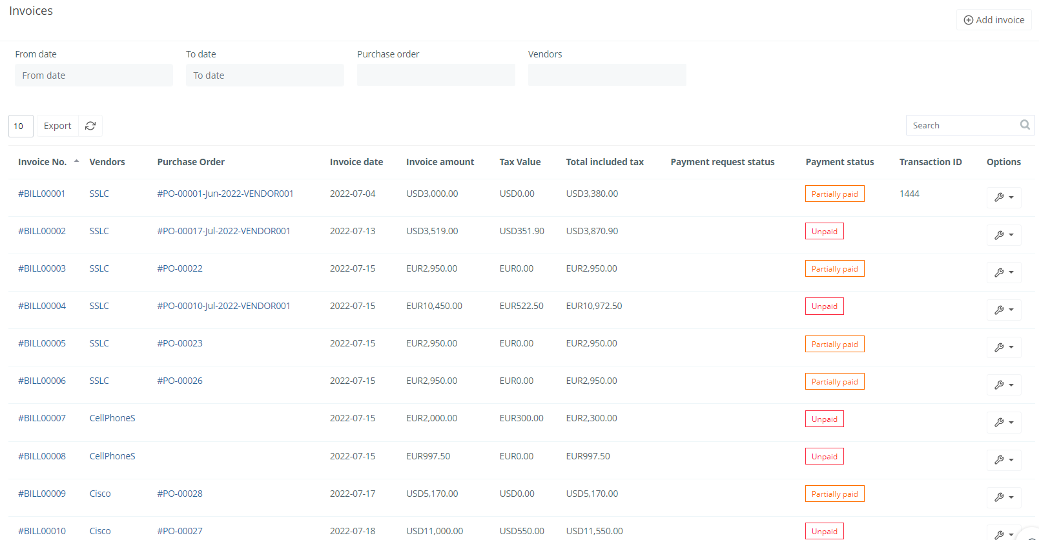
Task: Open invoice link #BILL00002
Action: [x=42, y=231]
